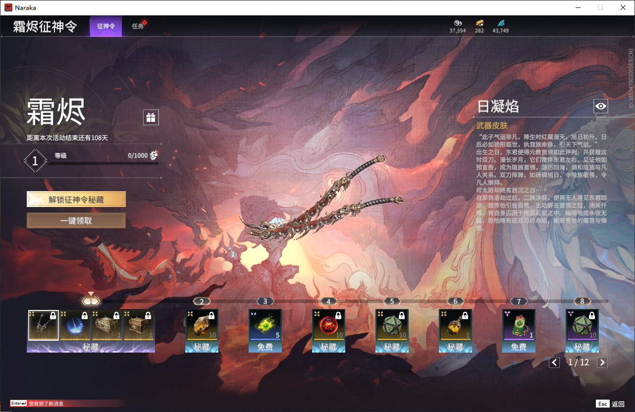Select the locked blue orb reward at level 1
The width and height of the screenshot is (635, 412).
pos(75,325)
